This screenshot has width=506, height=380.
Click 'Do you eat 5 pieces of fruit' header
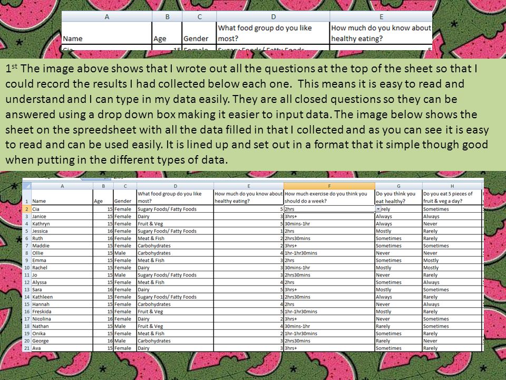452,197
